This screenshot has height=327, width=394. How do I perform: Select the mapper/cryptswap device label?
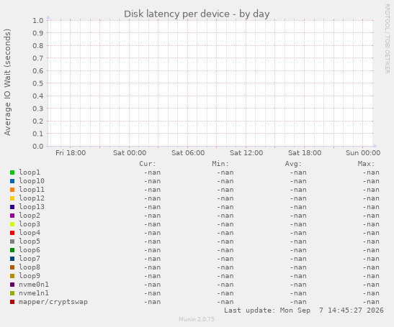click(x=53, y=302)
